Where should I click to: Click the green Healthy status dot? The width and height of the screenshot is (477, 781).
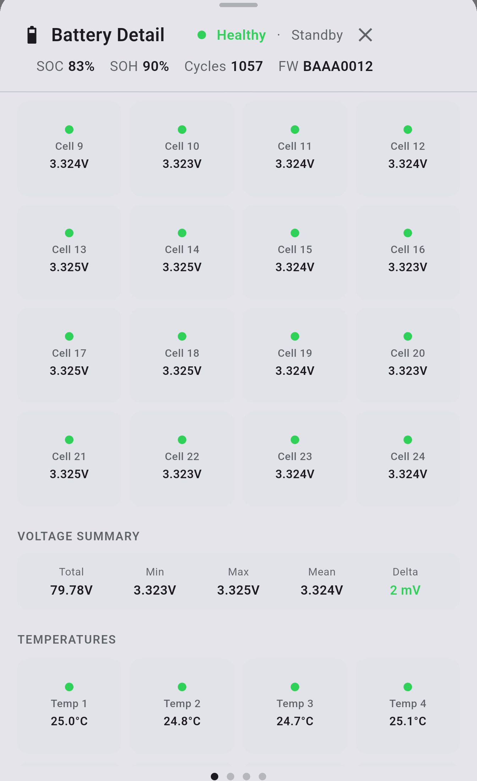pos(202,35)
